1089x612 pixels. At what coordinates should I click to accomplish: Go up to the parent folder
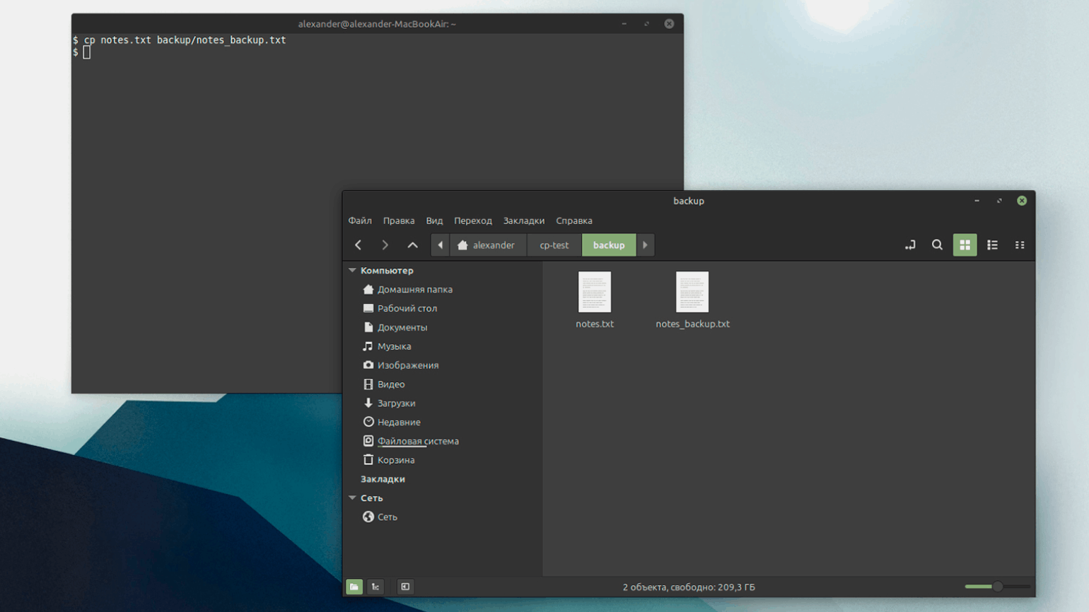[412, 245]
